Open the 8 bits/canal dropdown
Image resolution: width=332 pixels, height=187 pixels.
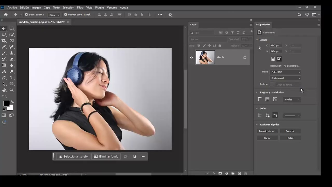point(285,78)
